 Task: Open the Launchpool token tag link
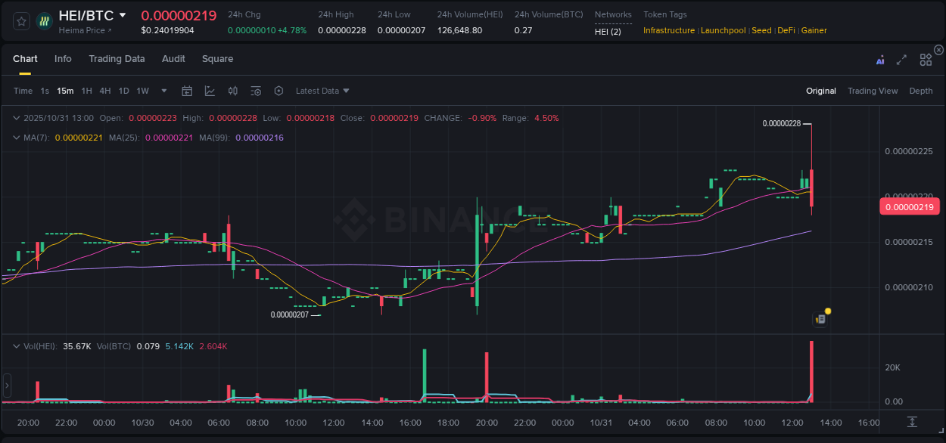[723, 30]
